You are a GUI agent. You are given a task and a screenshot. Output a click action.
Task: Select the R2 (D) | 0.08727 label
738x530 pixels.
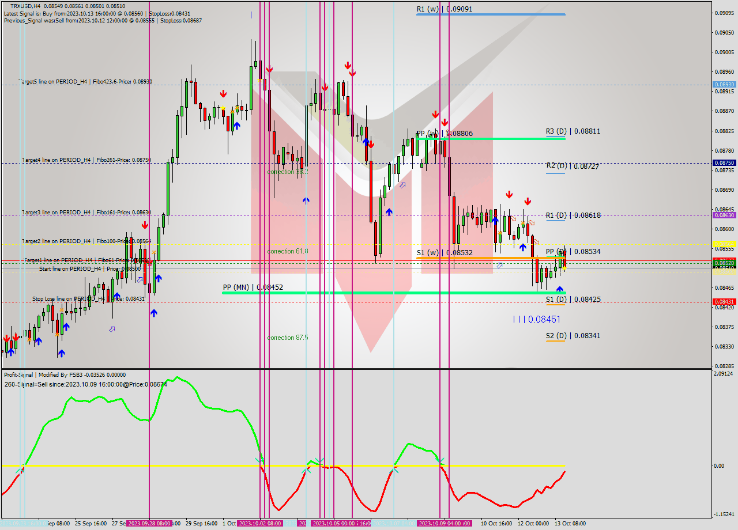[573, 166]
